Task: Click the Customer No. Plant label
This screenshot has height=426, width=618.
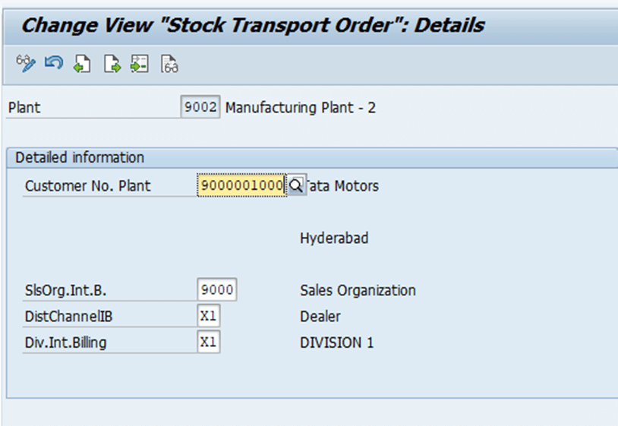Action: (x=87, y=185)
